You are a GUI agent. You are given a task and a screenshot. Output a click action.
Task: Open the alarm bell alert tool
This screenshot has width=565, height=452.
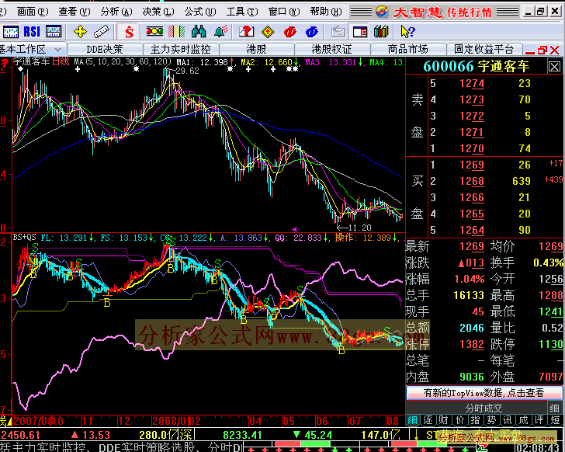(221, 32)
